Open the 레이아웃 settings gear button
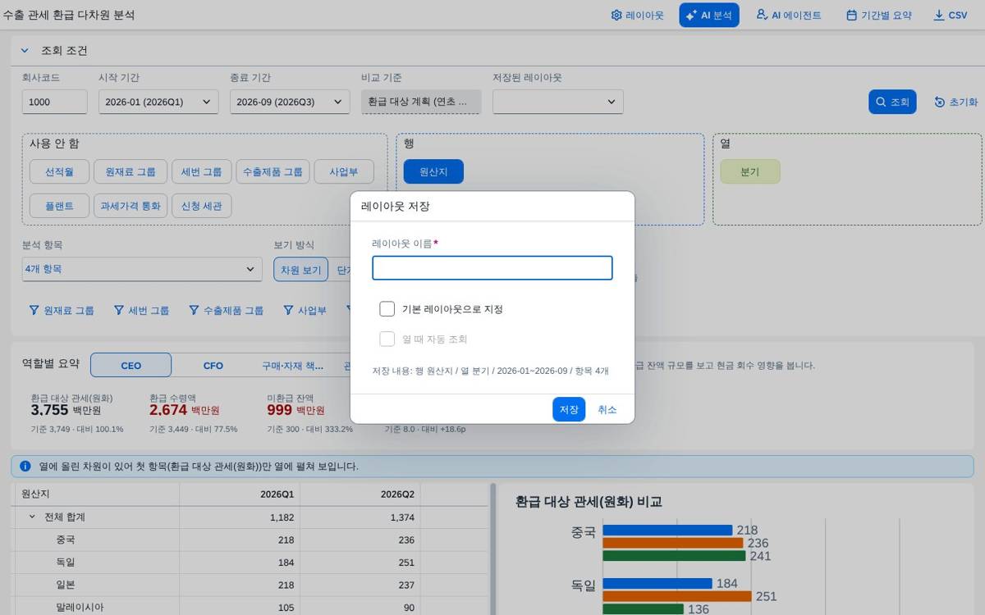This screenshot has height=615, width=985. (638, 15)
